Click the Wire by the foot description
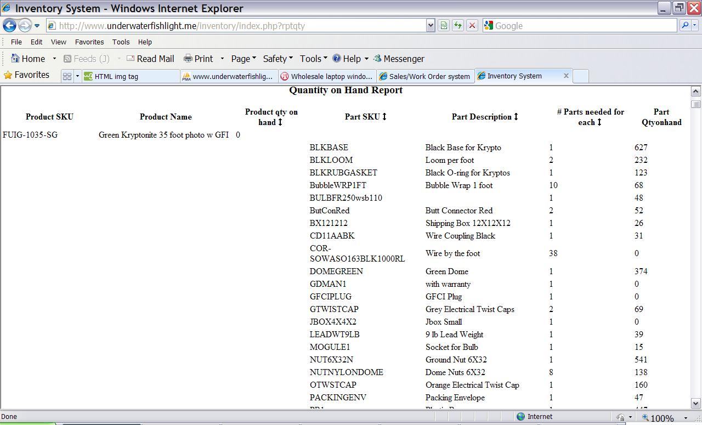The height and width of the screenshot is (425, 702). pyautogui.click(x=452, y=253)
